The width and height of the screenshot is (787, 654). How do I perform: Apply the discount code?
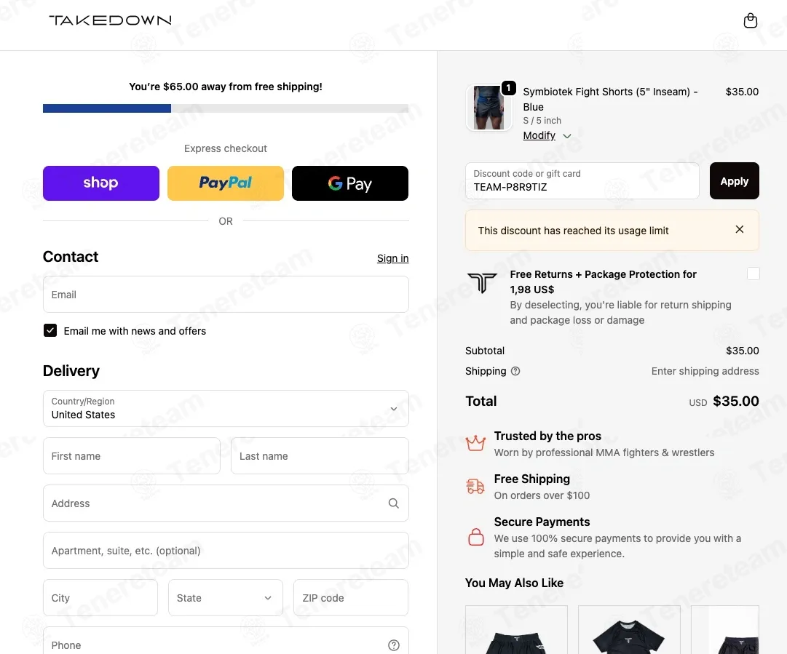tap(735, 180)
